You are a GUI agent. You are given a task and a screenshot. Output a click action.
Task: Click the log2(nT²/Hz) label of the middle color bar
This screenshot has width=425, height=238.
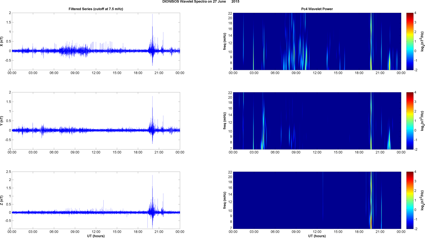coord(422,121)
